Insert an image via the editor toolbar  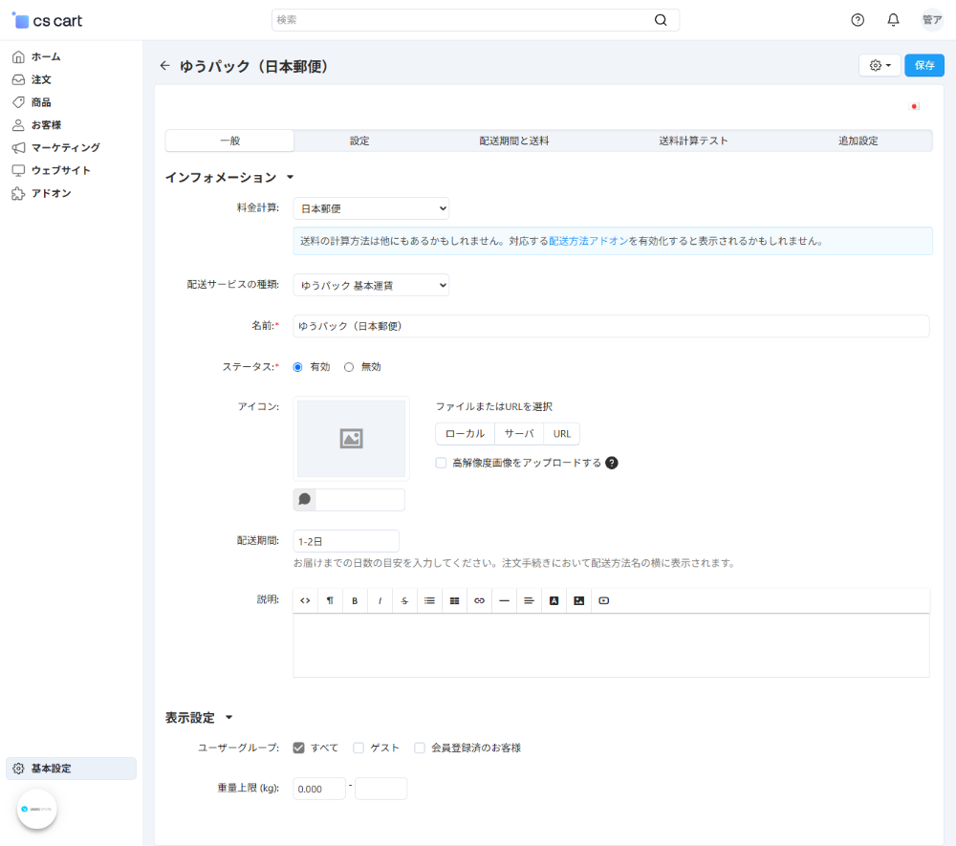click(578, 600)
